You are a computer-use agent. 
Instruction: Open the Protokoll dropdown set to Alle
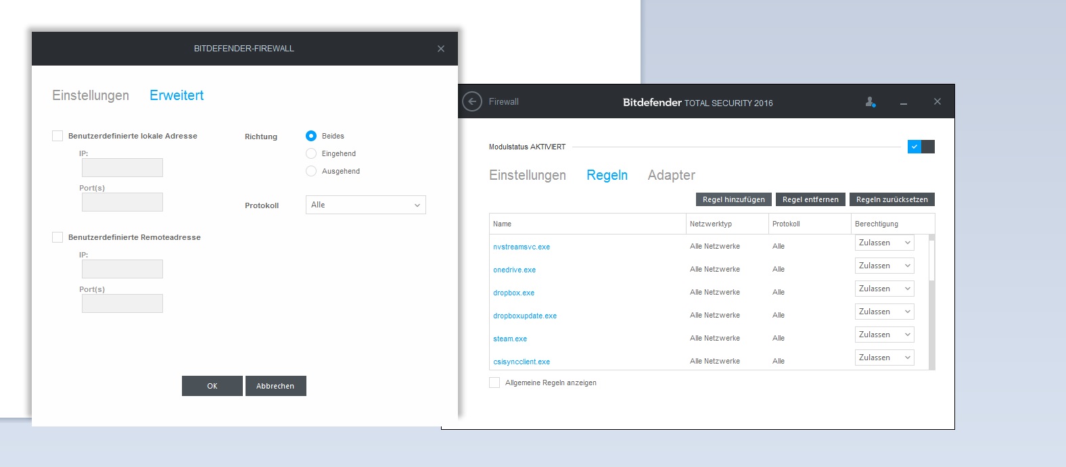click(x=365, y=205)
